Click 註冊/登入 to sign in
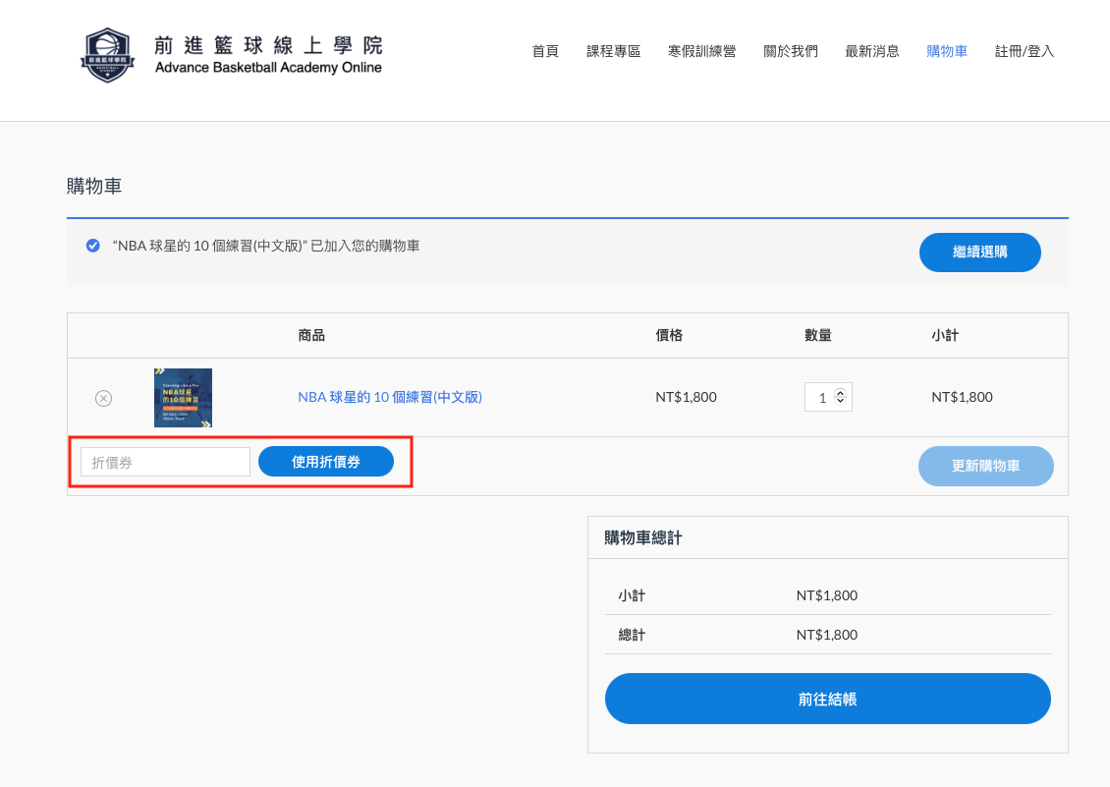Screen dimensions: 1110x787 click(1024, 51)
